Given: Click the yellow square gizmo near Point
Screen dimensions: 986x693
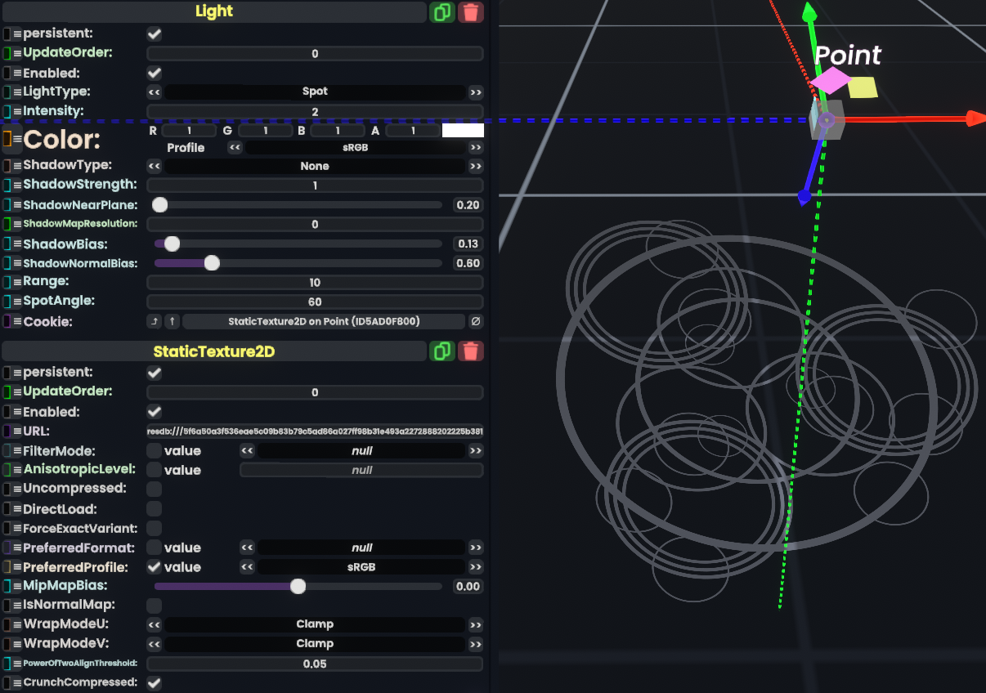Looking at the screenshot, I should click(x=863, y=87).
